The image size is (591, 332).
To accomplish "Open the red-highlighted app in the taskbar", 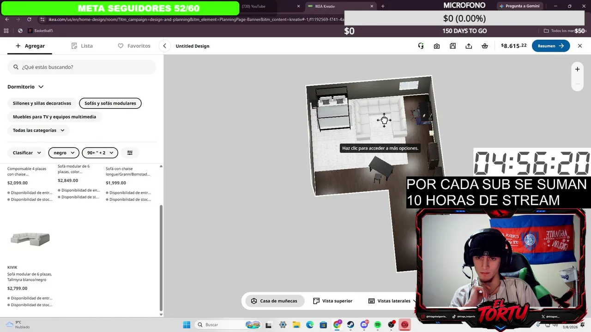I will tap(405, 325).
